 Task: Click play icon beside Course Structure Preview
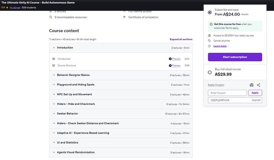tap(170, 66)
